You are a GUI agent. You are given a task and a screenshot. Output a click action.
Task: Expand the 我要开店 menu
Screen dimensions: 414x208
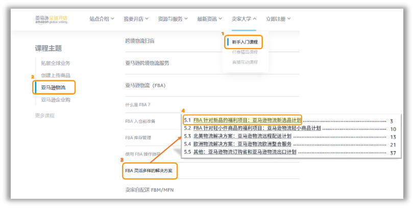pyautogui.click(x=136, y=19)
